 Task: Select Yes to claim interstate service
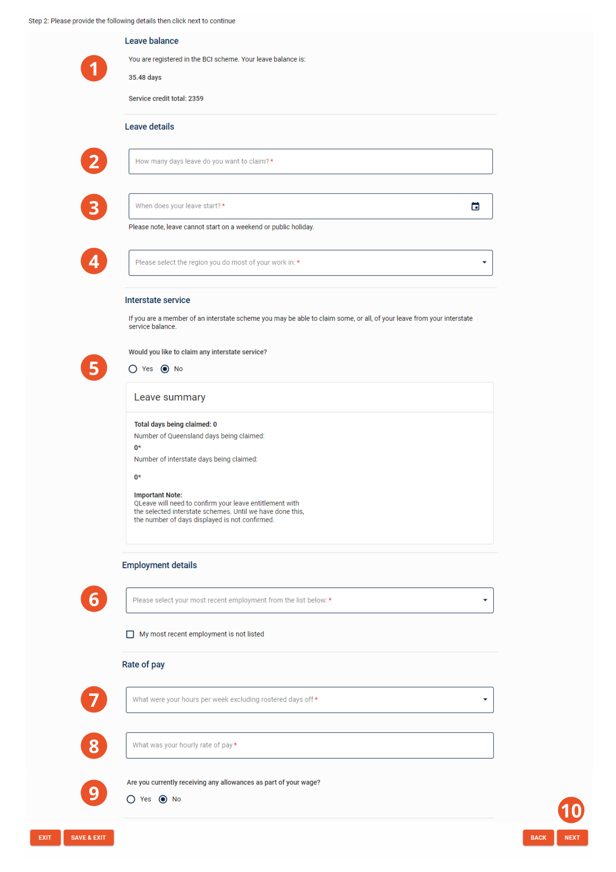coord(133,368)
